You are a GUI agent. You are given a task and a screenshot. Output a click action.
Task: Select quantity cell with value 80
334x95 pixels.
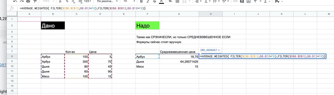pos(76,67)
